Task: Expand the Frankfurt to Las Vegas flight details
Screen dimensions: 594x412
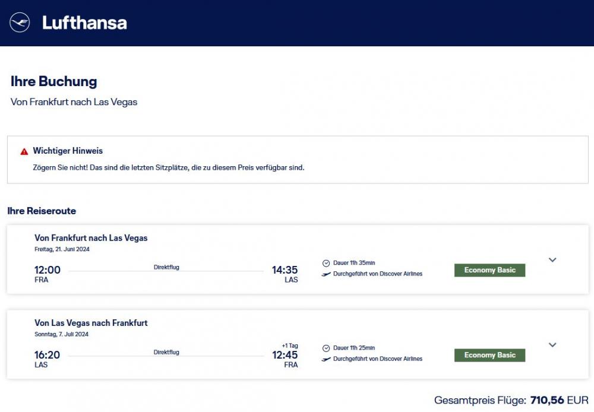Action: [552, 260]
